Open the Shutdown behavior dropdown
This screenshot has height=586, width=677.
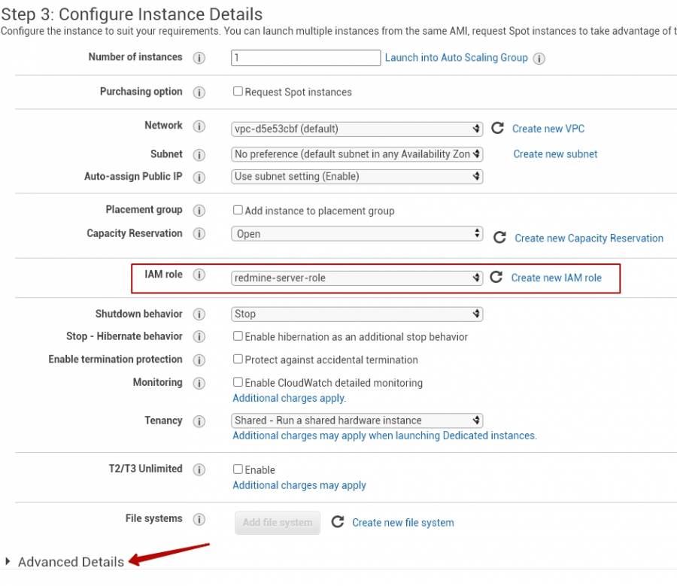(x=357, y=314)
